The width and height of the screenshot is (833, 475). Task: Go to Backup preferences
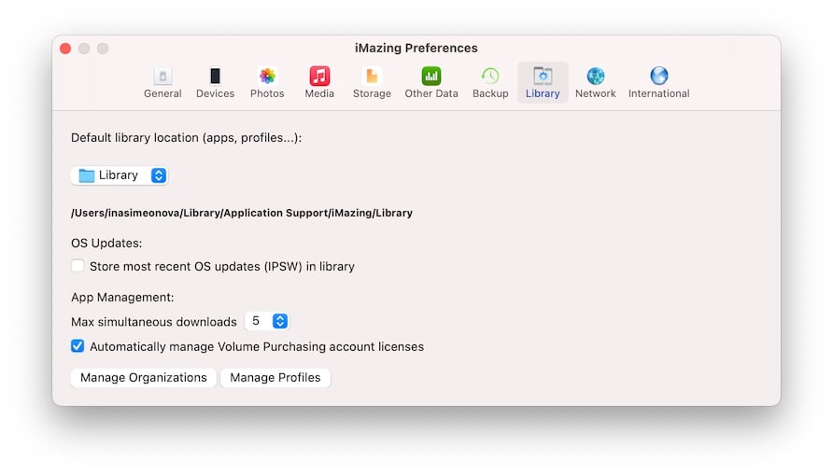click(x=490, y=83)
